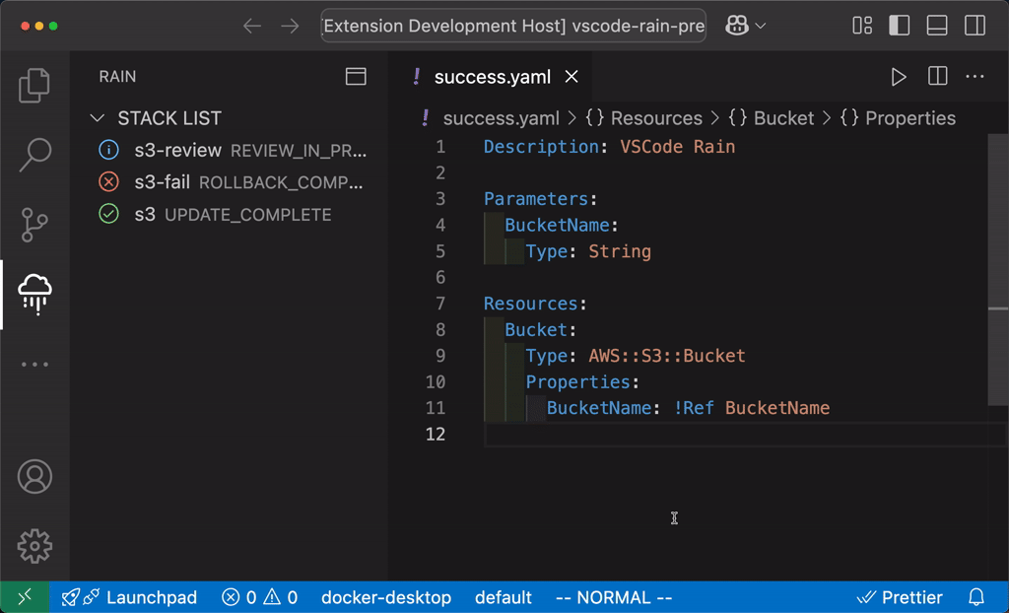Toggle primary side bar visibility
The height and width of the screenshot is (613, 1009).
899,26
